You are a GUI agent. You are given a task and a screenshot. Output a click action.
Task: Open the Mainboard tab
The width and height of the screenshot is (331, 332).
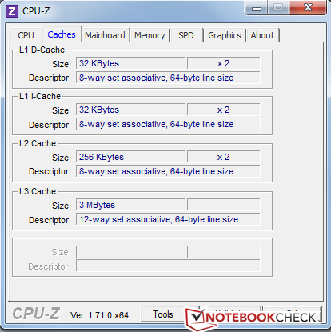pyautogui.click(x=105, y=35)
